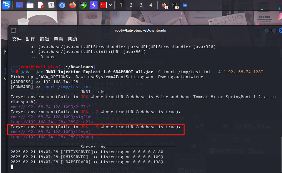Click the "Picked up _JAVA_OPTIONS" line
The height and width of the screenshot is (173, 282).
point(107,77)
